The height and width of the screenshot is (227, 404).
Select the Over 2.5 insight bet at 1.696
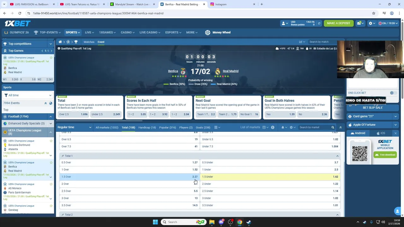tap(73, 114)
